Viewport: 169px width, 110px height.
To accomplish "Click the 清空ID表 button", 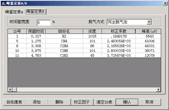I will point(104,102).
